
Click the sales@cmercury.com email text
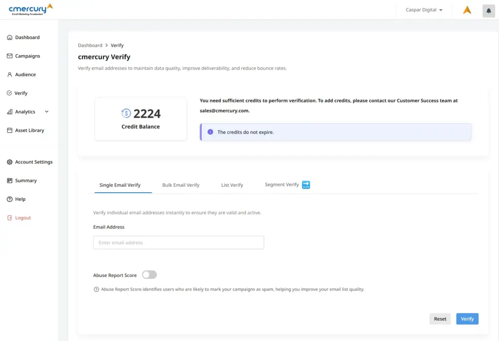[224, 111]
